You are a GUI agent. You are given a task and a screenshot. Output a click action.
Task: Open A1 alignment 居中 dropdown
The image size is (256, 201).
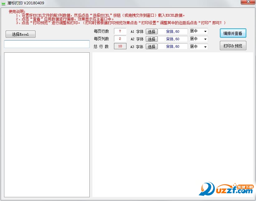click(x=198, y=31)
